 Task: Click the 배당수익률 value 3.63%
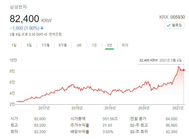coord(108,132)
